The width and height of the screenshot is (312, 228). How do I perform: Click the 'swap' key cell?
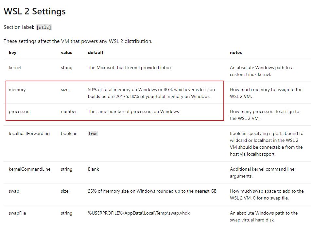pos(14,191)
